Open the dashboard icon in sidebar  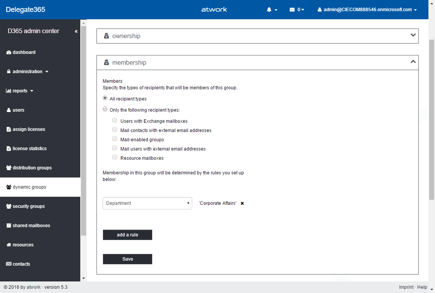coord(9,52)
